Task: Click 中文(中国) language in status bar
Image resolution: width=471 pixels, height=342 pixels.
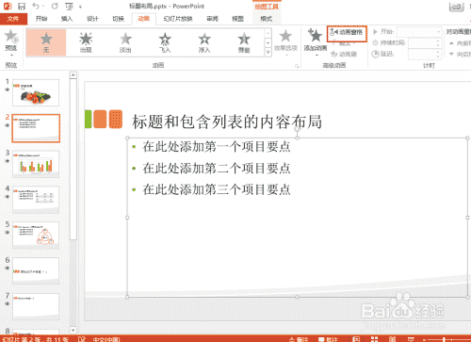Action: pyautogui.click(x=106, y=339)
